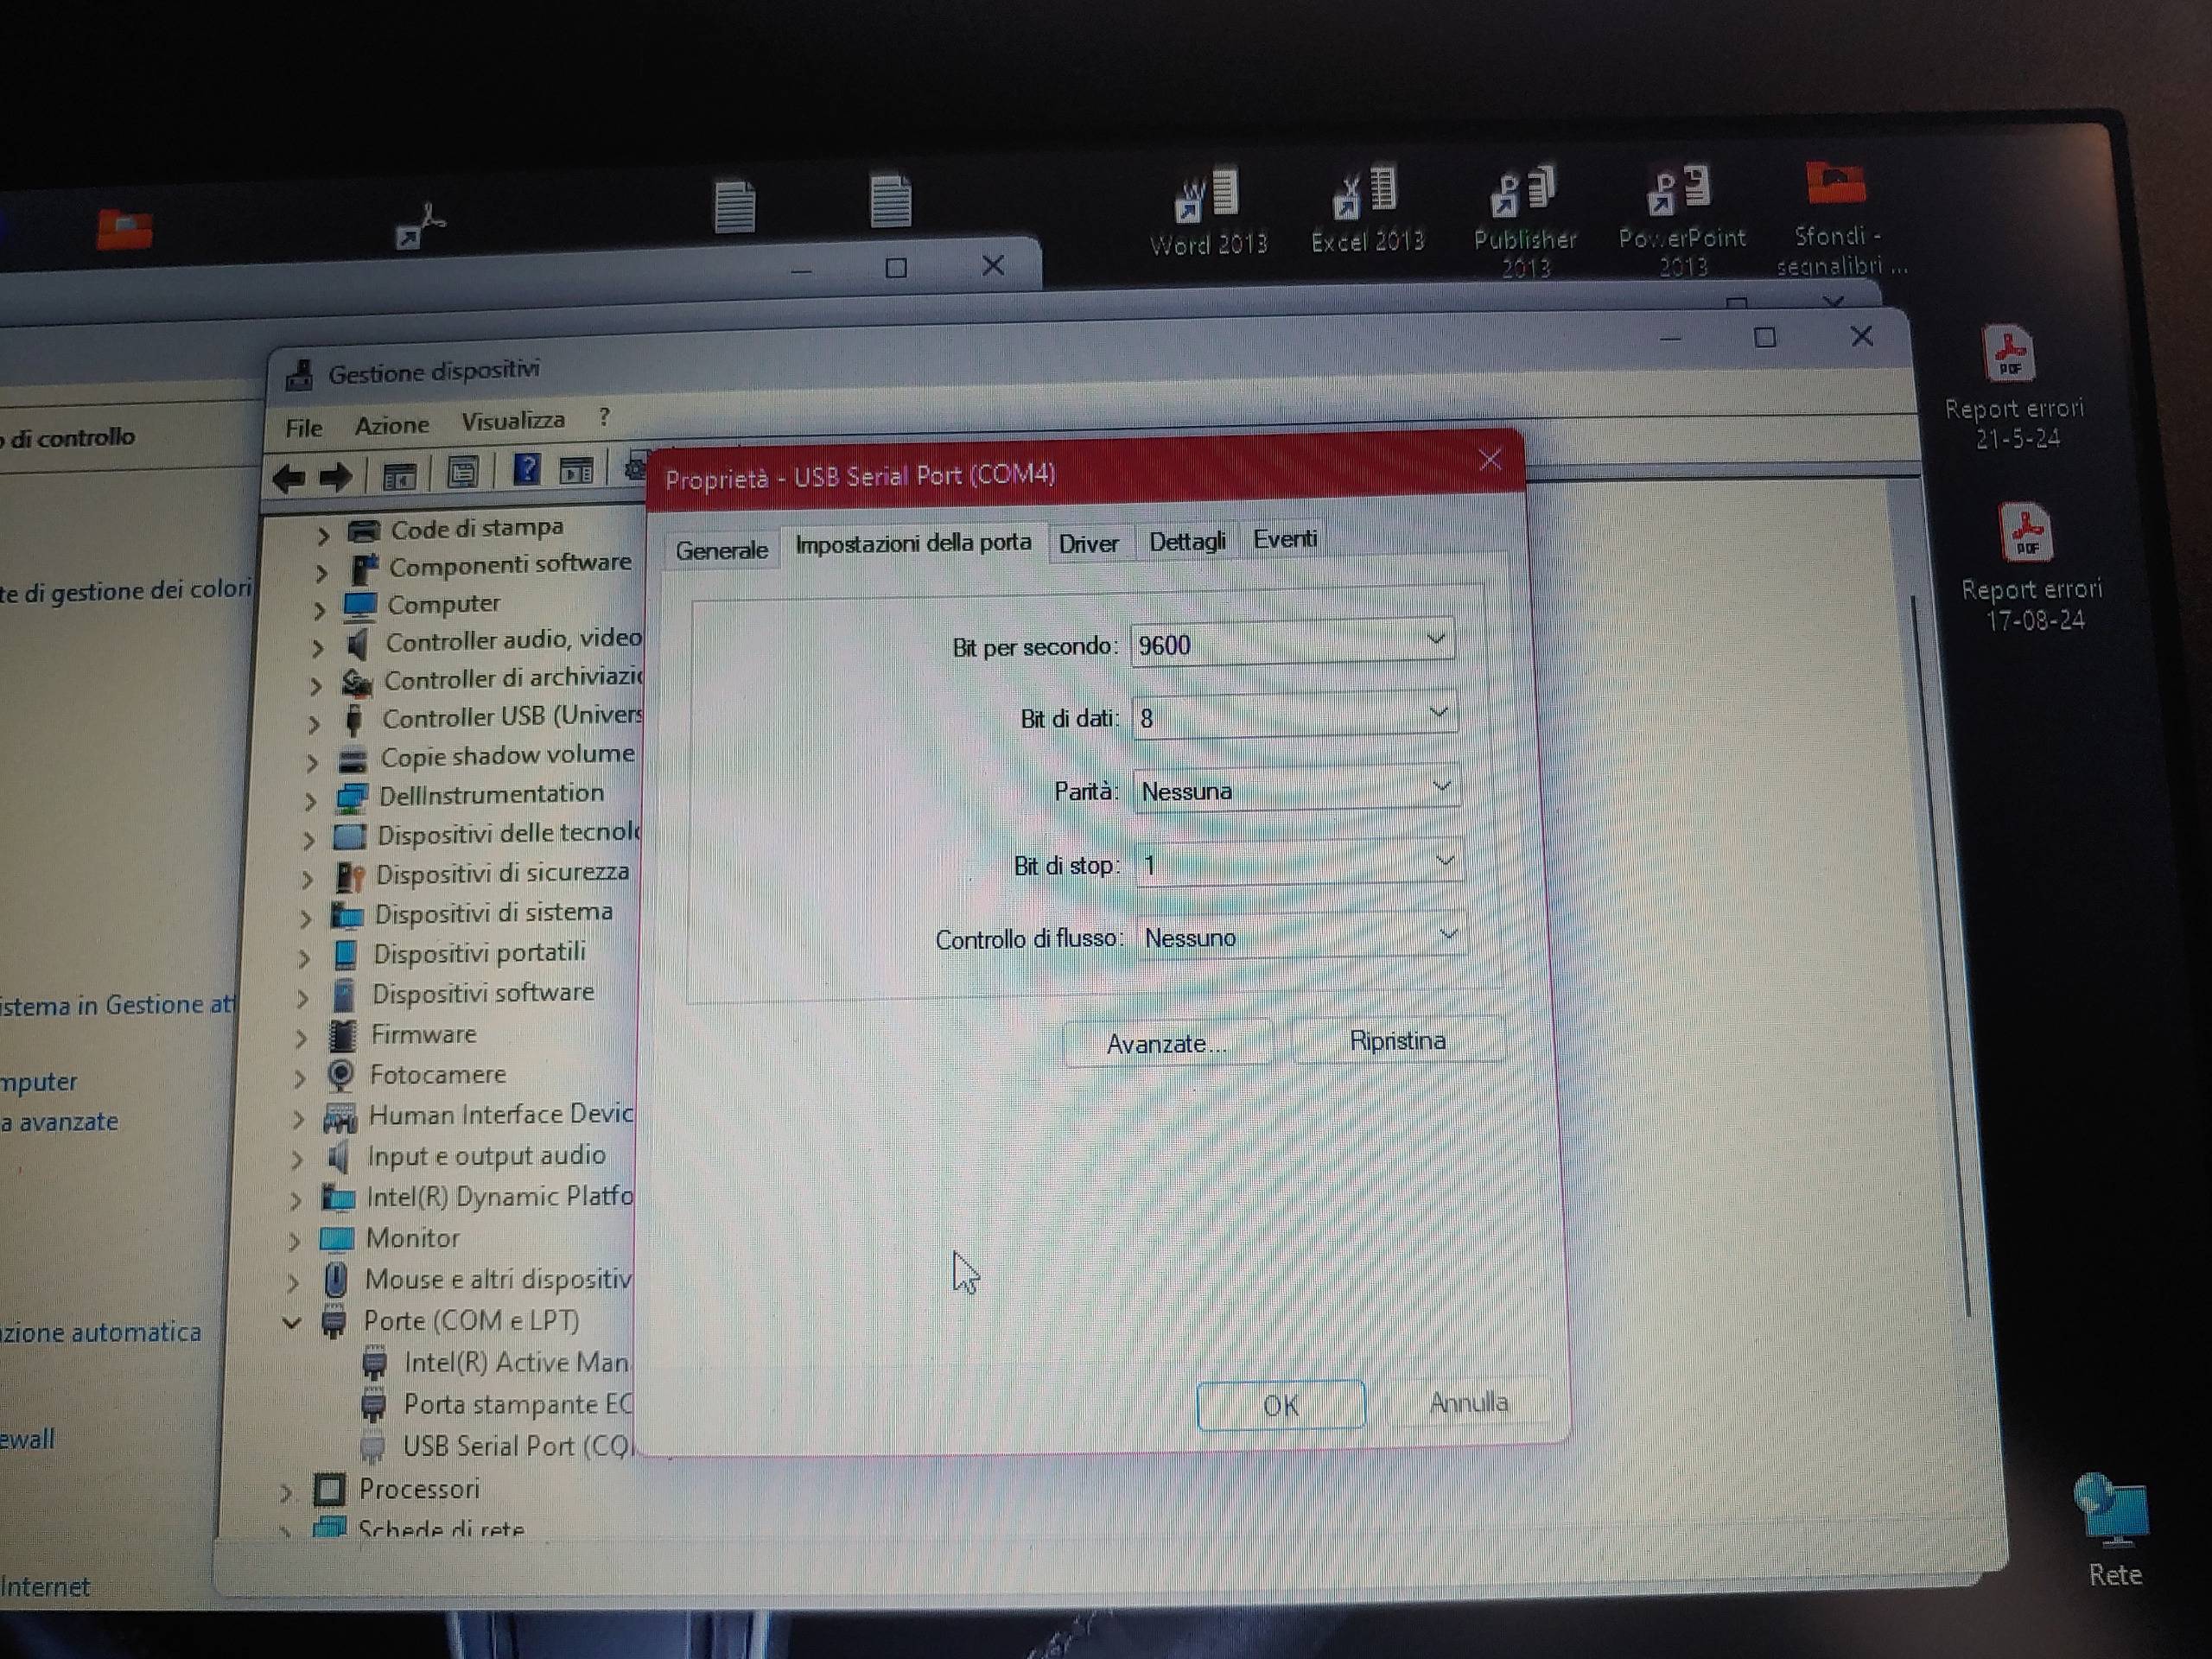Select the Impostazioni della porta tab
Screen dimensions: 2212x1659
[913, 543]
